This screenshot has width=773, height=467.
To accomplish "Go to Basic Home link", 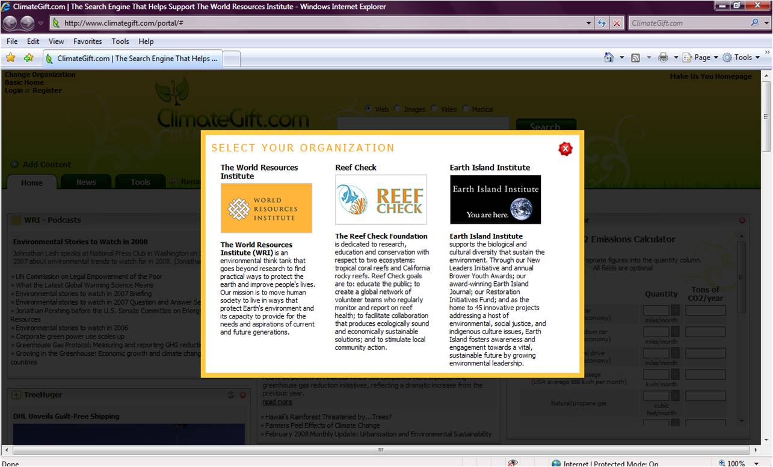I will point(24,82).
